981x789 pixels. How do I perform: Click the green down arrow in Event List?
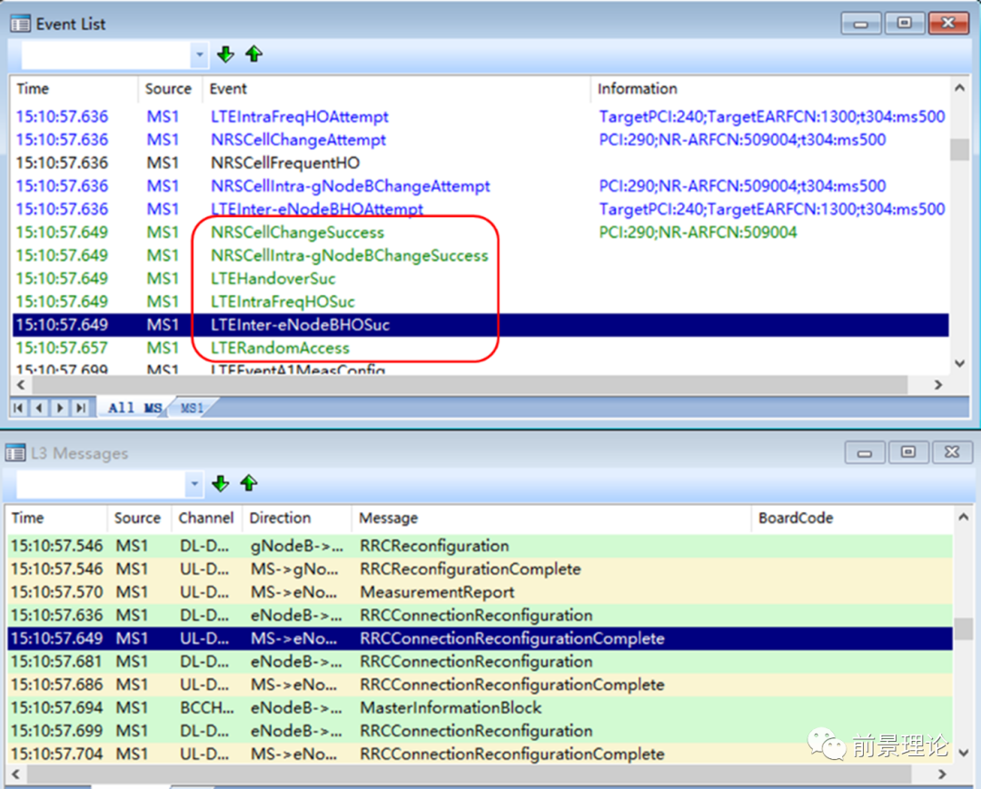click(225, 54)
